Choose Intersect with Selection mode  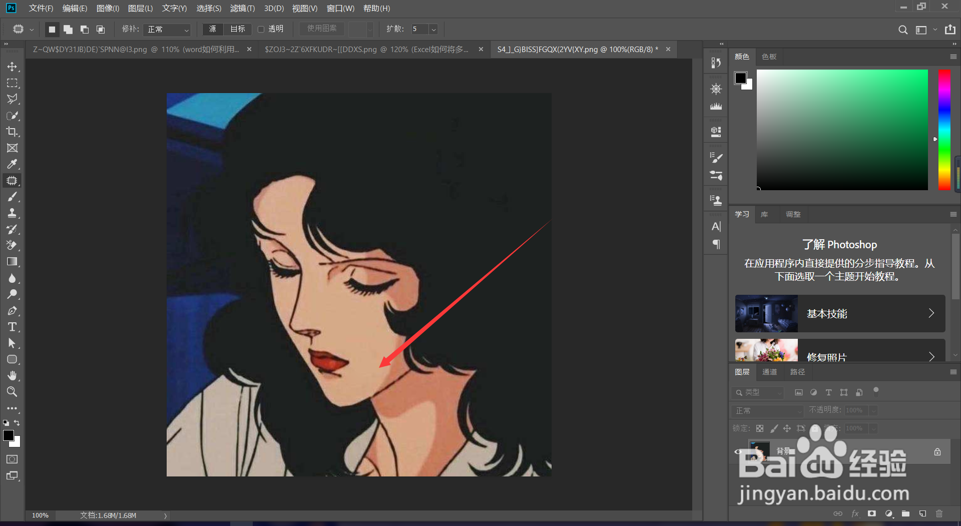[101, 30]
